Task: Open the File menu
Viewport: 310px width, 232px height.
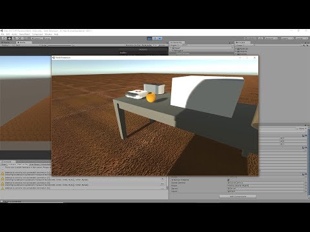Action: pos(3,34)
